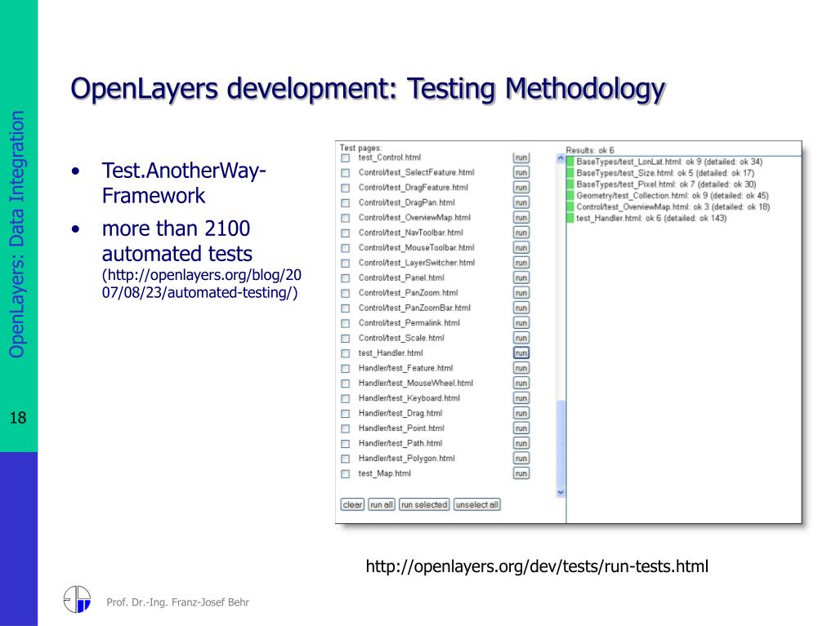
Task: Click the test list scrollbar down arrow
Action: tap(561, 492)
